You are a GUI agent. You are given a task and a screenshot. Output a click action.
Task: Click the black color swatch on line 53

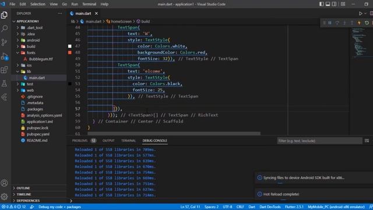pos(70,83)
